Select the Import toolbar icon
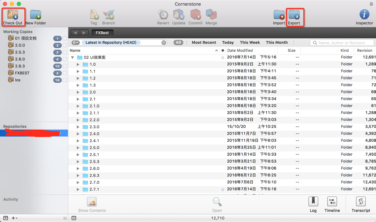 coord(279,15)
